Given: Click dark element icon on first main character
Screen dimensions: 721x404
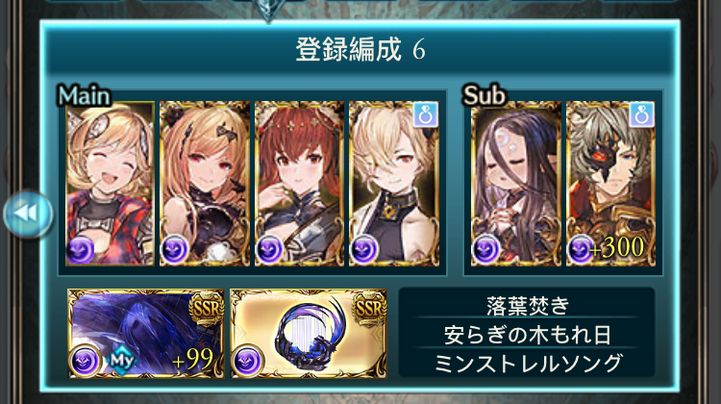Looking at the screenshot, I should pyautogui.click(x=81, y=250).
